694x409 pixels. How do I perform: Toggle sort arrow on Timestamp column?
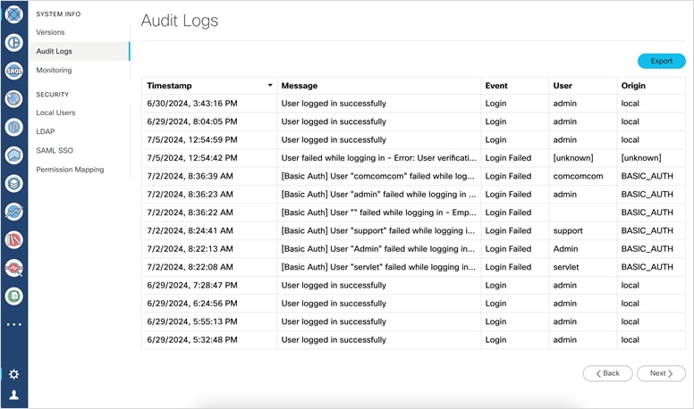[x=270, y=86]
